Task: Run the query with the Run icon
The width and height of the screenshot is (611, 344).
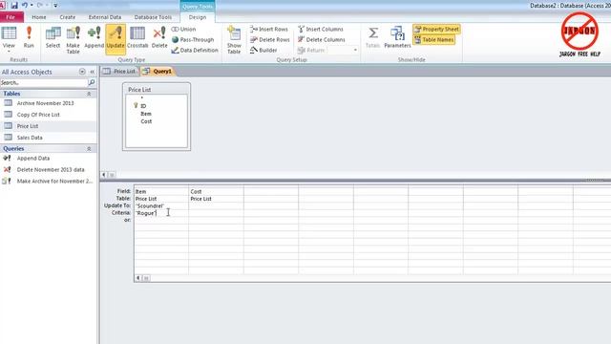Action: click(29, 37)
